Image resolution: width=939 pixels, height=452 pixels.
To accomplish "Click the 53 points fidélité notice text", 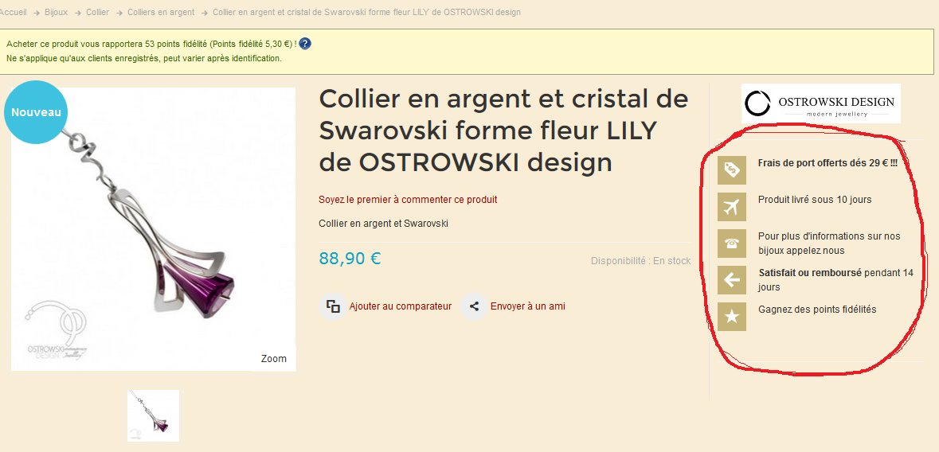I will tap(151, 44).
